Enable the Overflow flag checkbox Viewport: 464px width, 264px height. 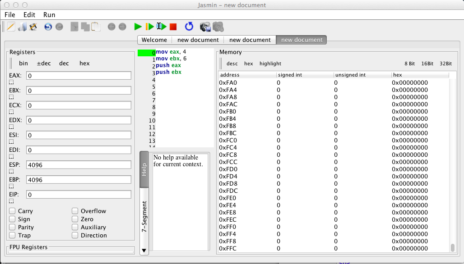[x=75, y=211]
